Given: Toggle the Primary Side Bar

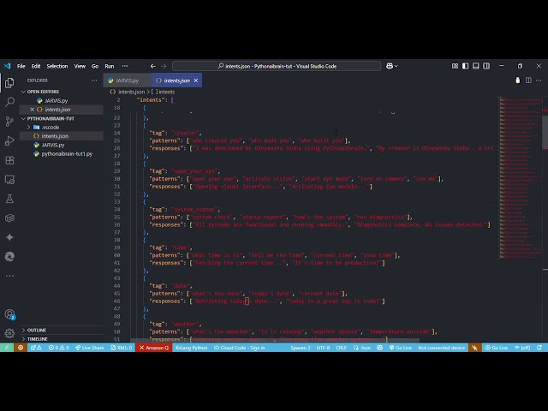Looking at the screenshot, I should (465, 66).
